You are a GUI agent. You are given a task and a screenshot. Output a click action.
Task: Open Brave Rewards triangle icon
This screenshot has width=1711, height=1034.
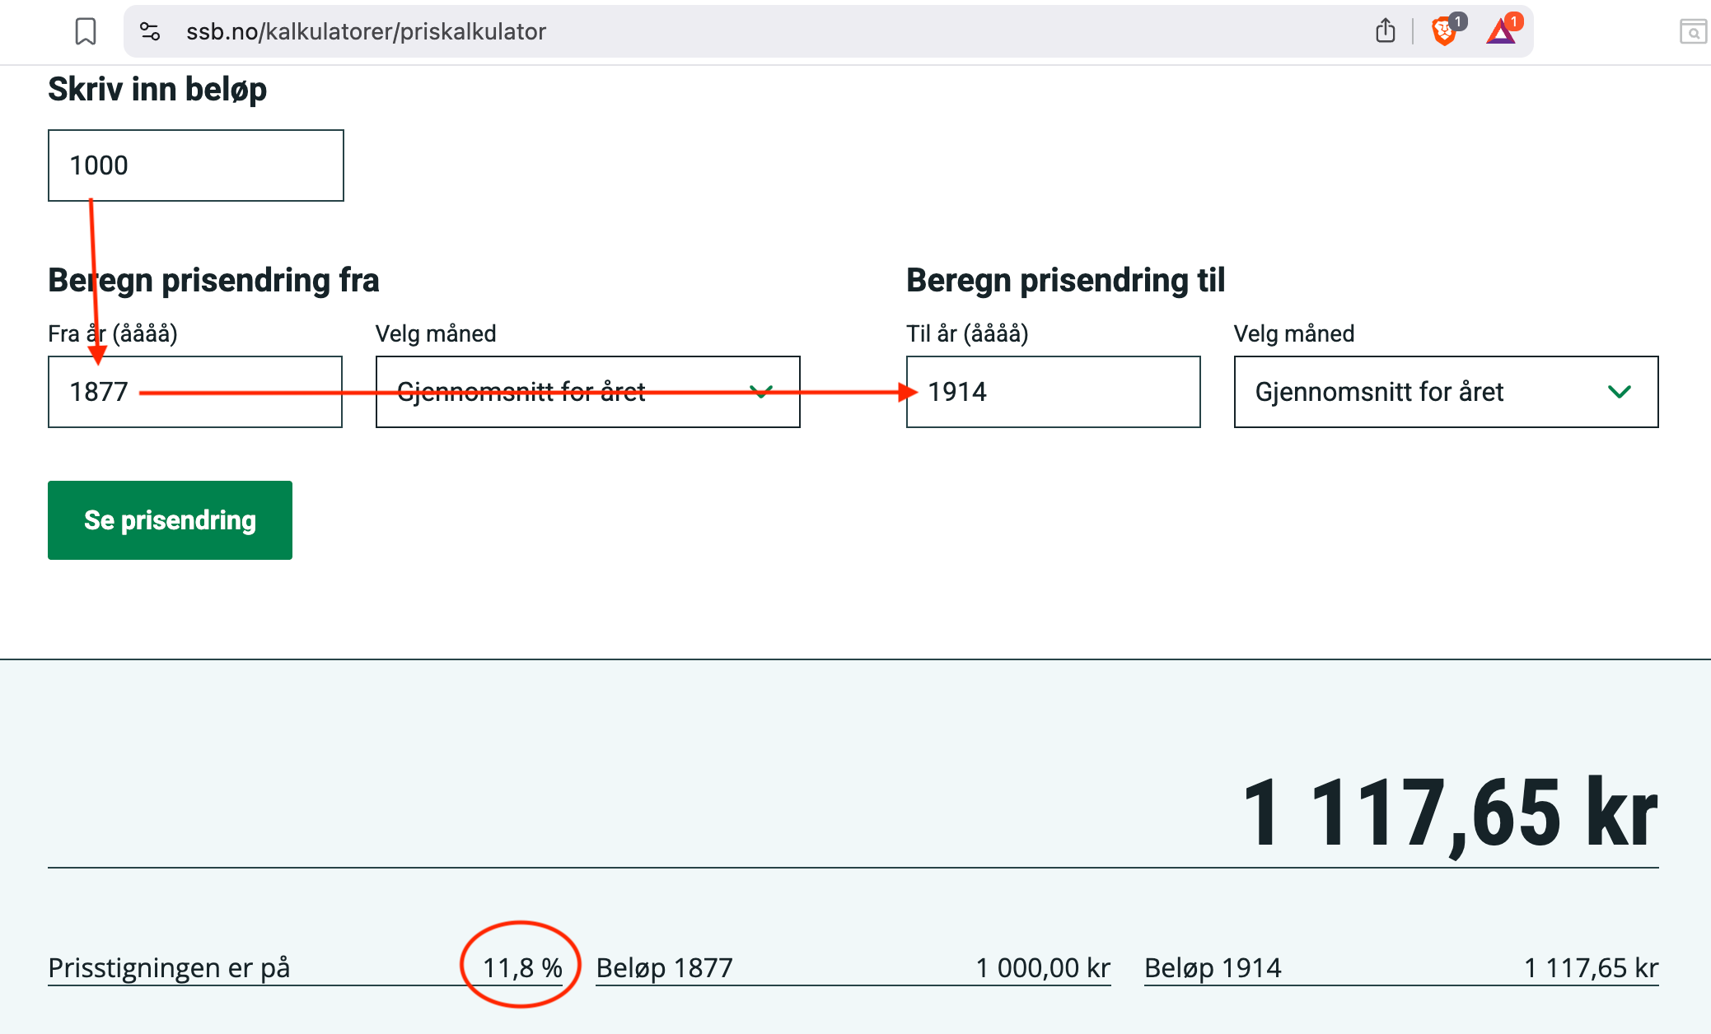point(1500,32)
